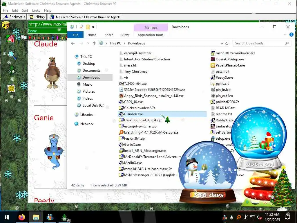Refresh the Downloads folder view
Screen dimensions: 297x223
[x=227, y=44]
